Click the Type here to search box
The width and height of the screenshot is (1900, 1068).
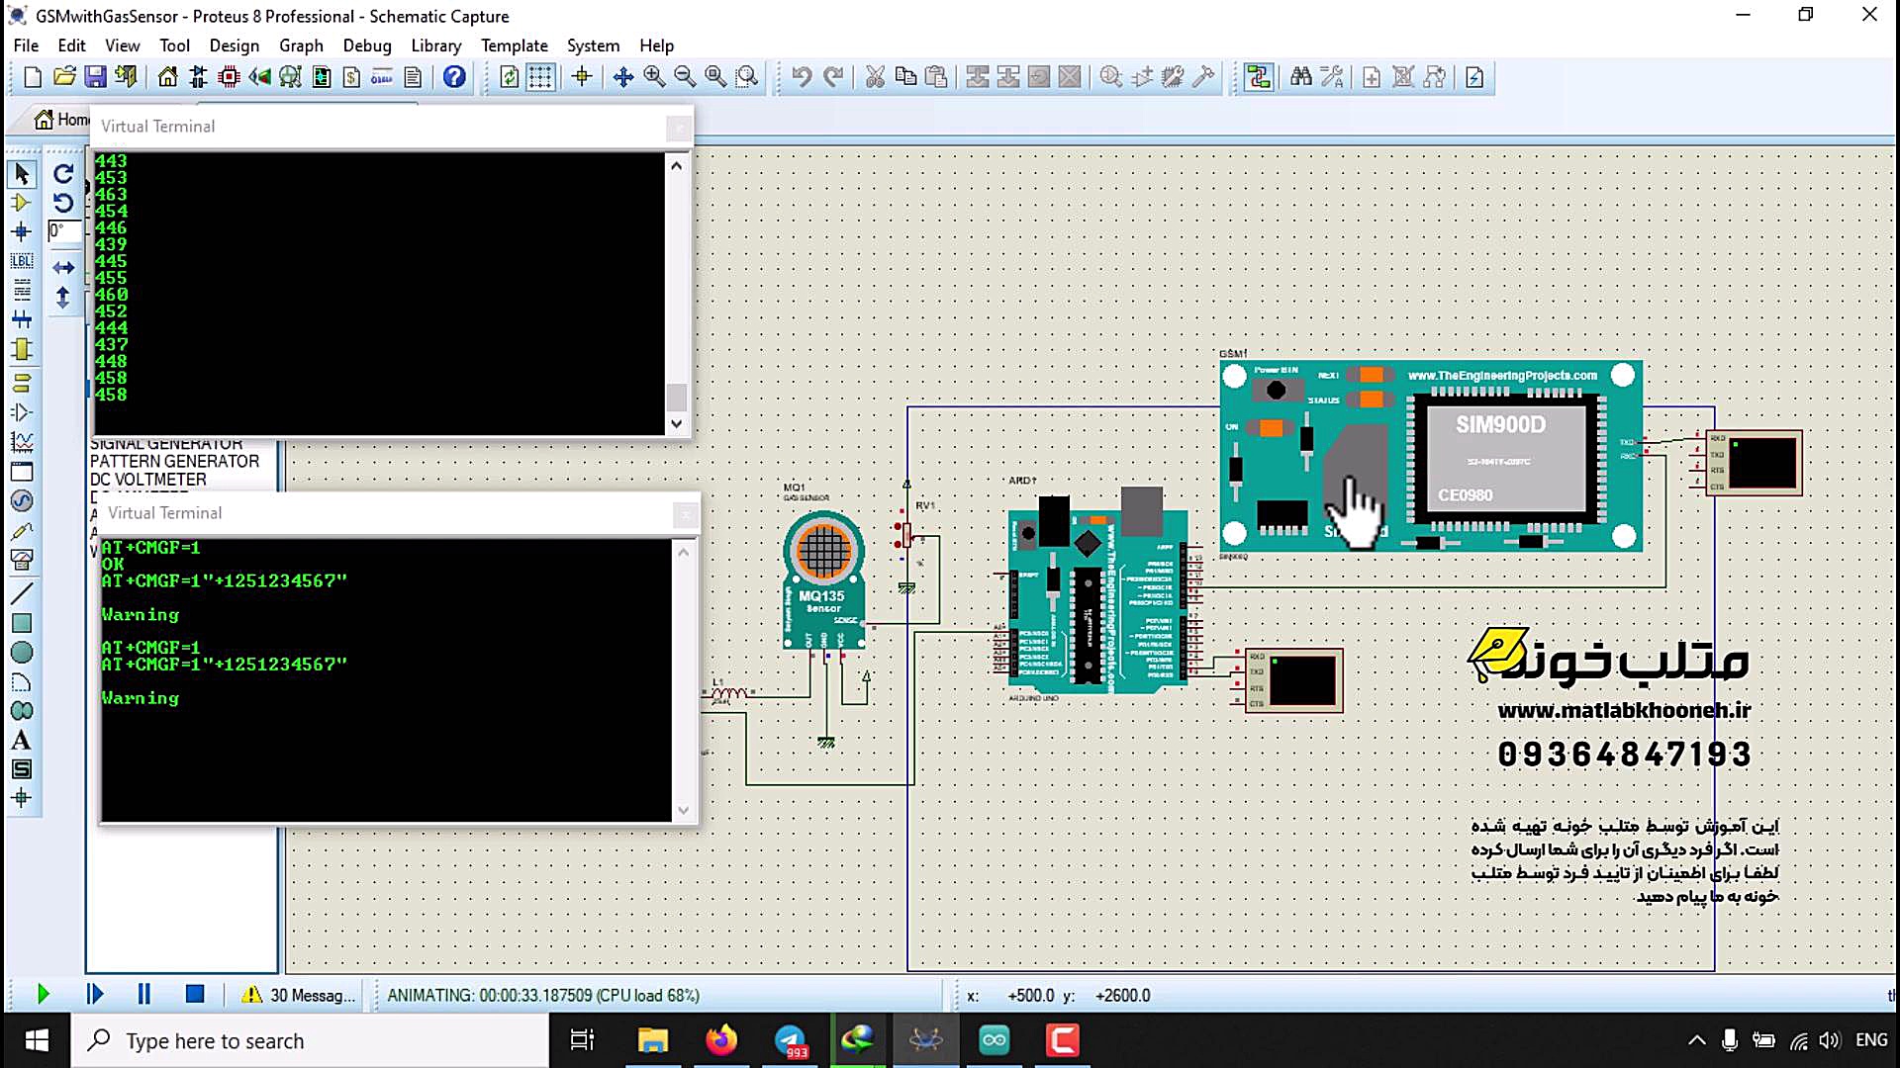[310, 1040]
